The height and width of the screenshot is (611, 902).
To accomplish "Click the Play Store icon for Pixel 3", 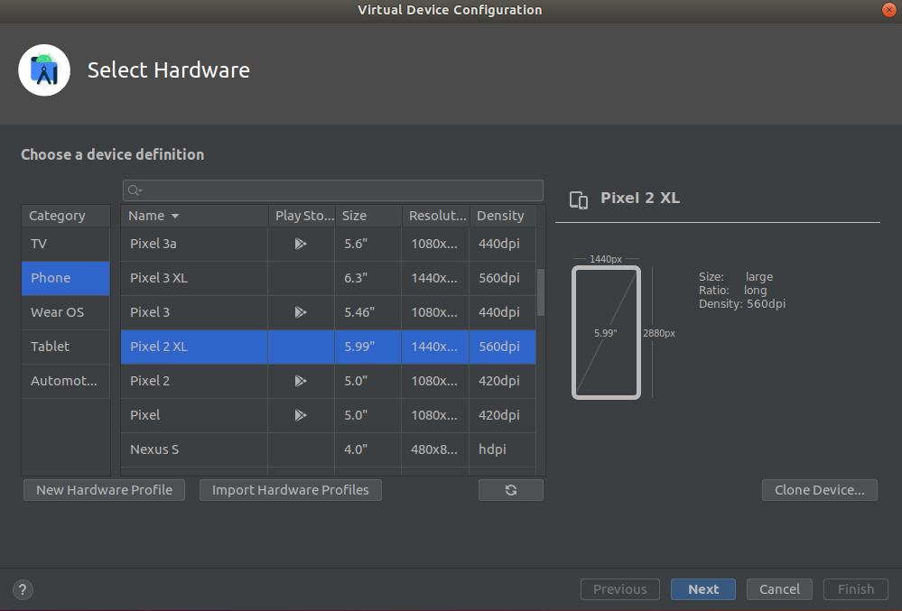I will (301, 312).
